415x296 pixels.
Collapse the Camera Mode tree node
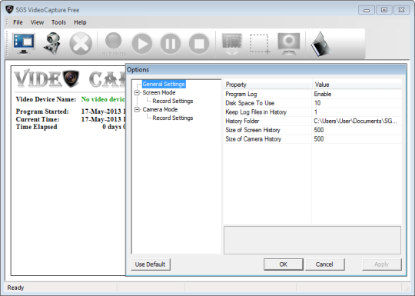click(x=137, y=110)
